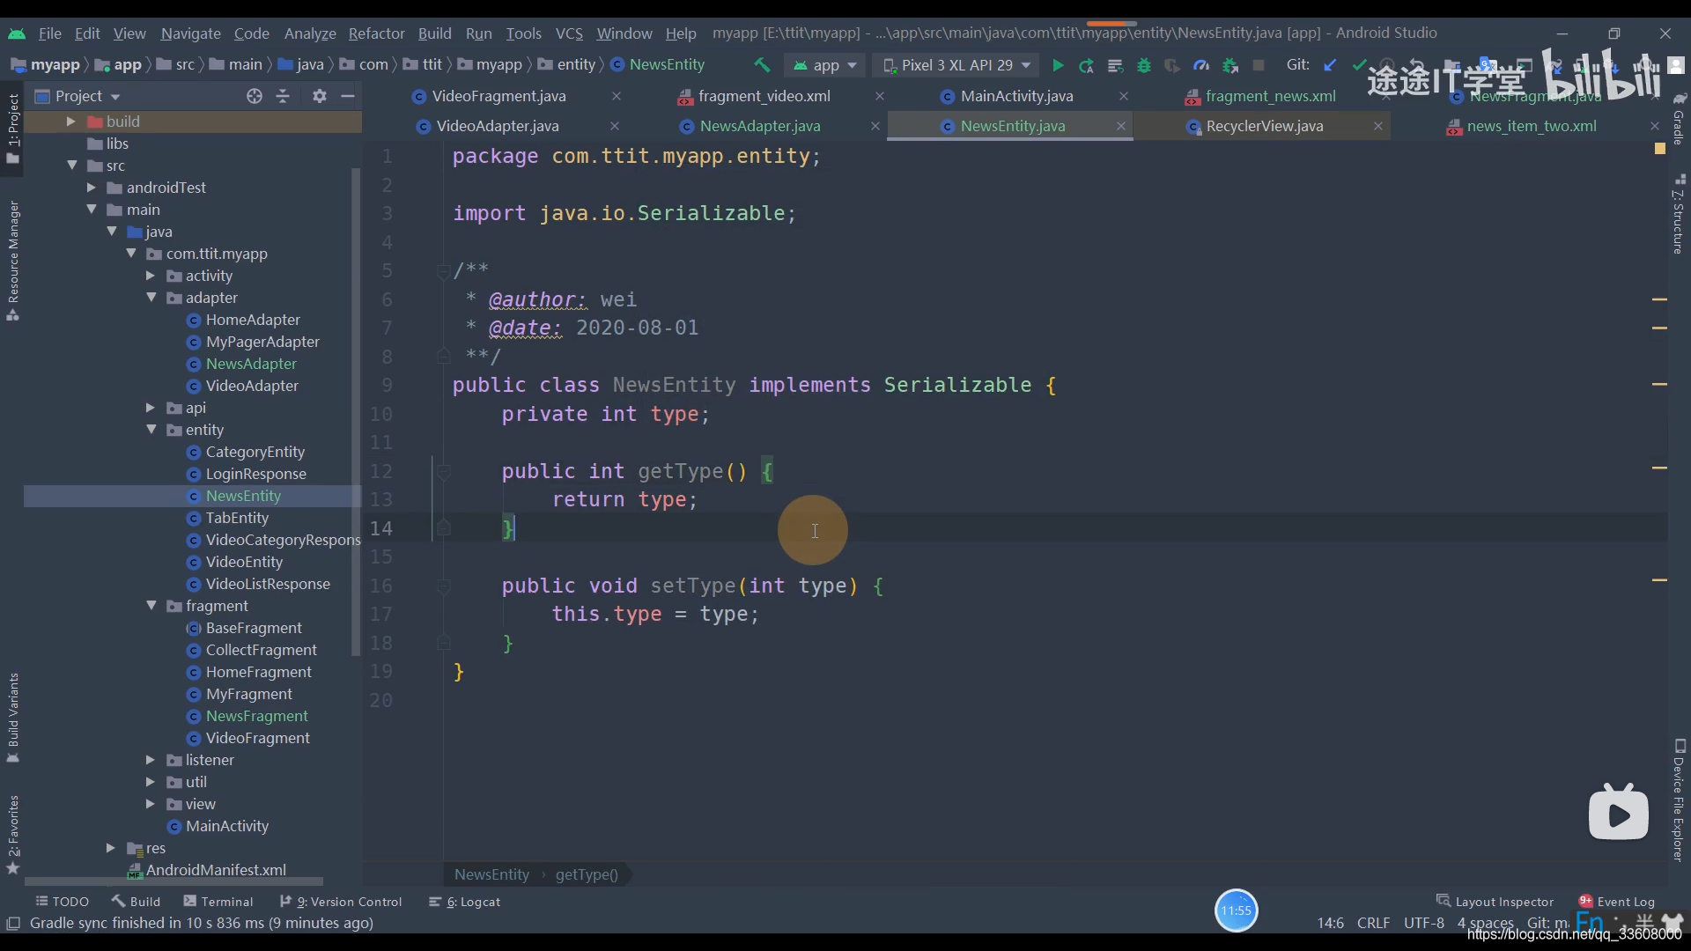Expand the activity package
The image size is (1691, 951).
150,276
